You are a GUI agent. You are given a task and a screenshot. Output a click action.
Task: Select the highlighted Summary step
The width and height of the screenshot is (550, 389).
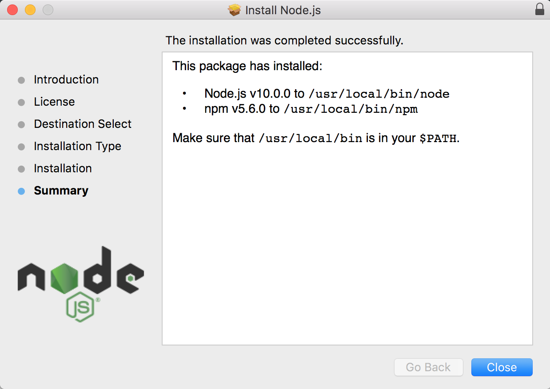[x=61, y=191]
